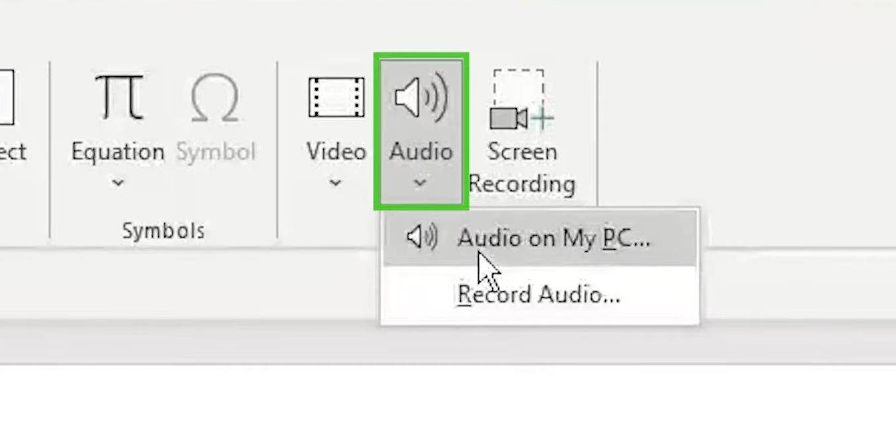The height and width of the screenshot is (440, 896).
Task: Expand the Equation dropdown arrow
Action: (118, 182)
